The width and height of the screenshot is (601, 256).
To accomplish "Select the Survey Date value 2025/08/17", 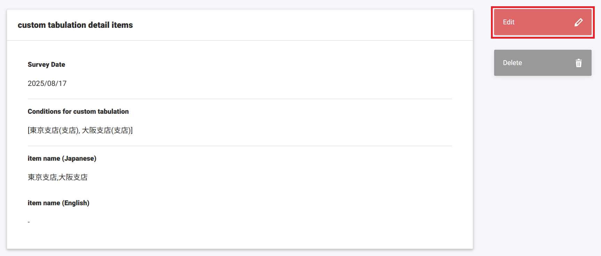I will tap(47, 83).
